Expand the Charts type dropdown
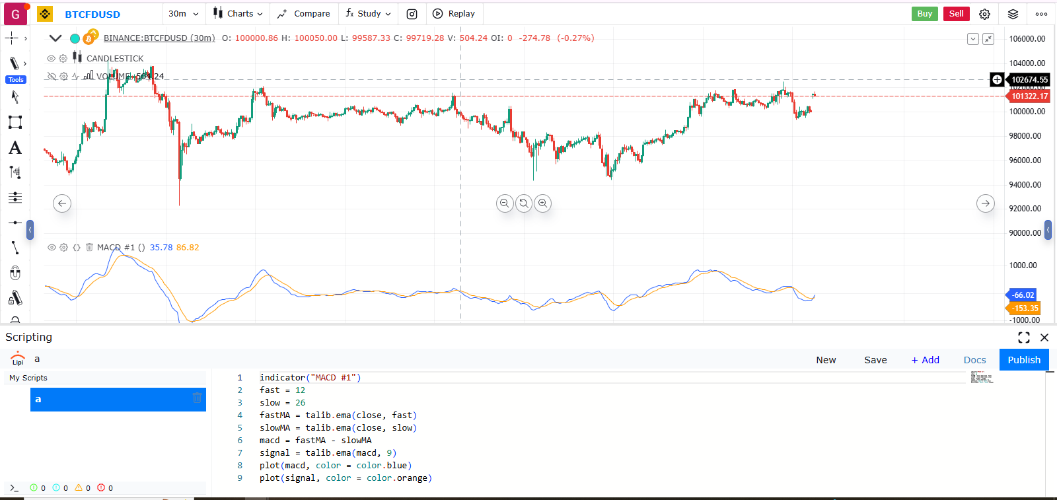The height and width of the screenshot is (500, 1057). (x=238, y=14)
